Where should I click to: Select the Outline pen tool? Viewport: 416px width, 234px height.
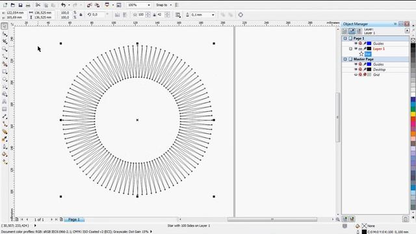tap(5, 147)
